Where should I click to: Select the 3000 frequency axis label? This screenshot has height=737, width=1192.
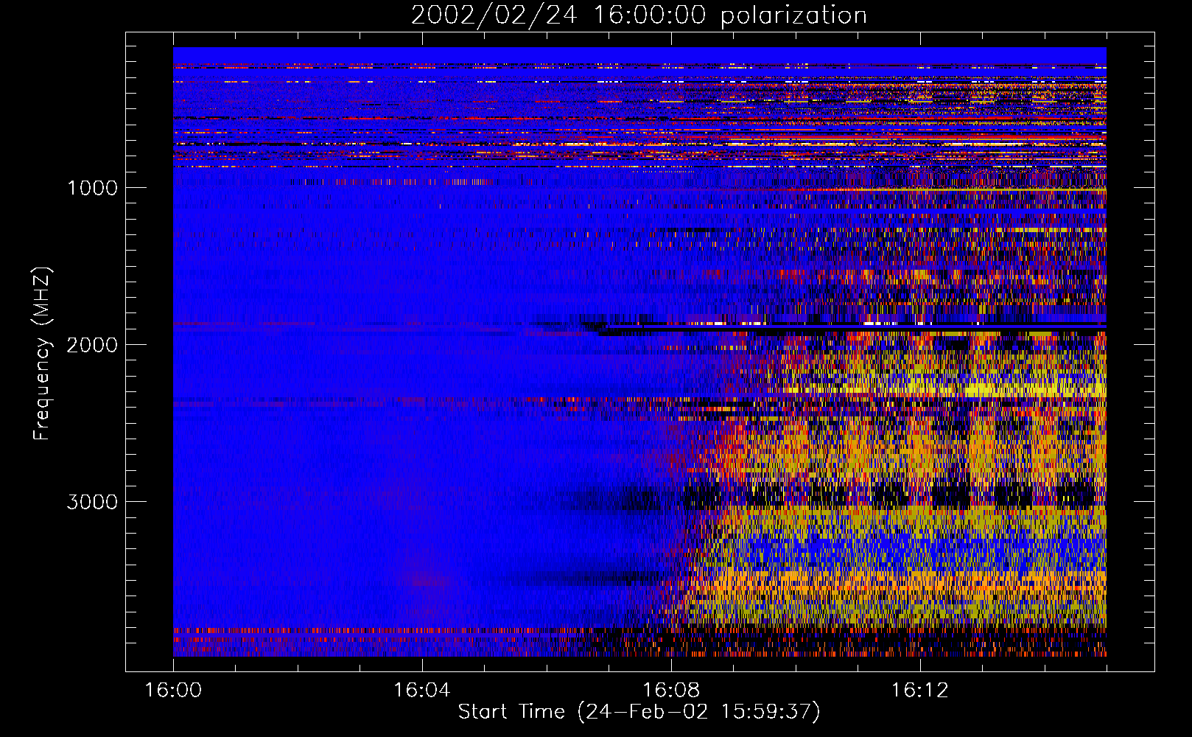(x=92, y=502)
